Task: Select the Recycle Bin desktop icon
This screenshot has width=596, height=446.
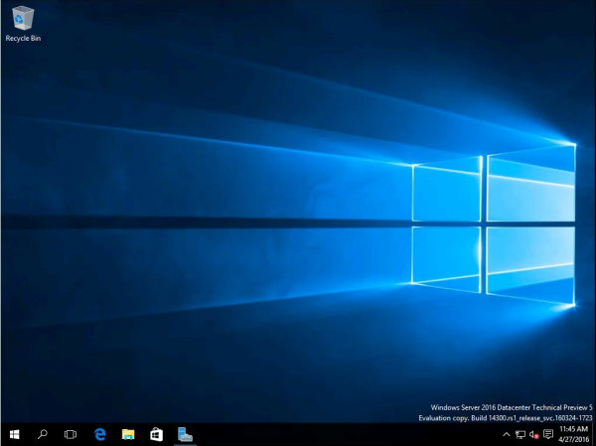Action: [x=23, y=24]
